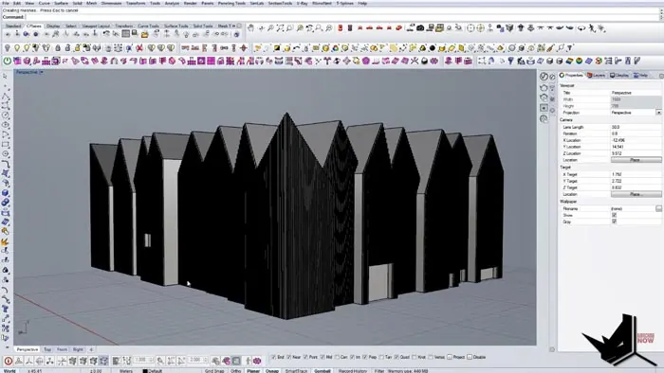Toggle the Near osnap checkbox
The height and width of the screenshot is (373, 664).
pyautogui.click(x=289, y=357)
